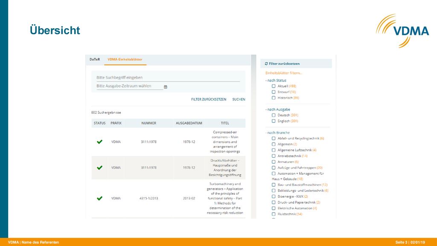This screenshot has width=437, height=246.
Task: Switch to the DaTeR tab
Action: click(x=95, y=59)
